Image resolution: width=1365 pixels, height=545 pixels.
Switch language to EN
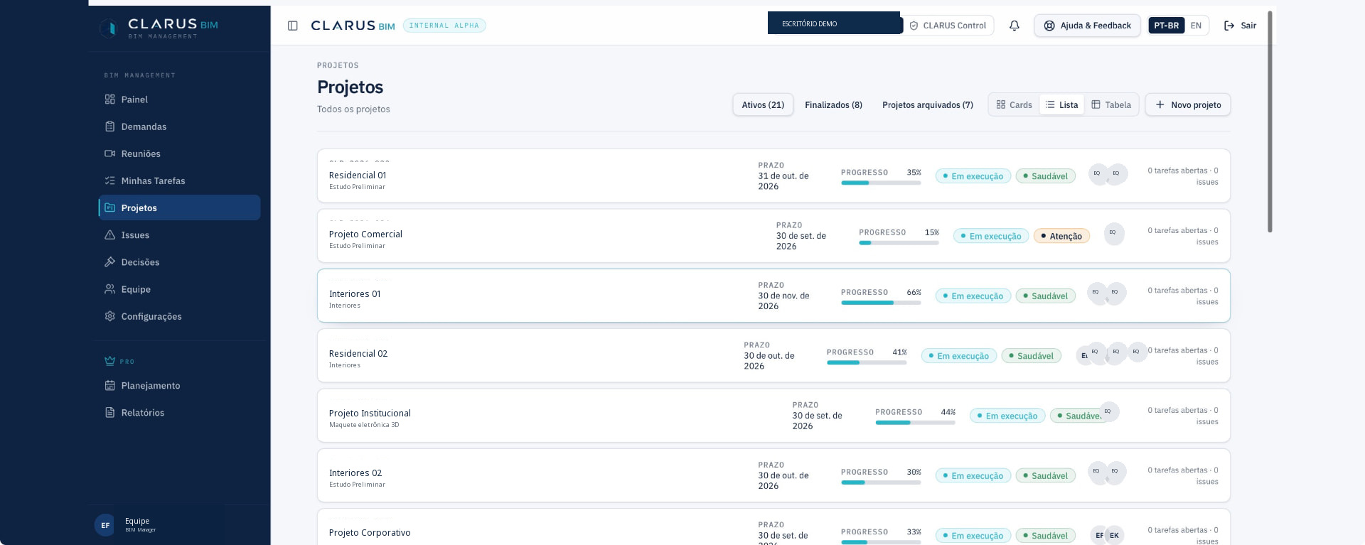click(x=1196, y=26)
